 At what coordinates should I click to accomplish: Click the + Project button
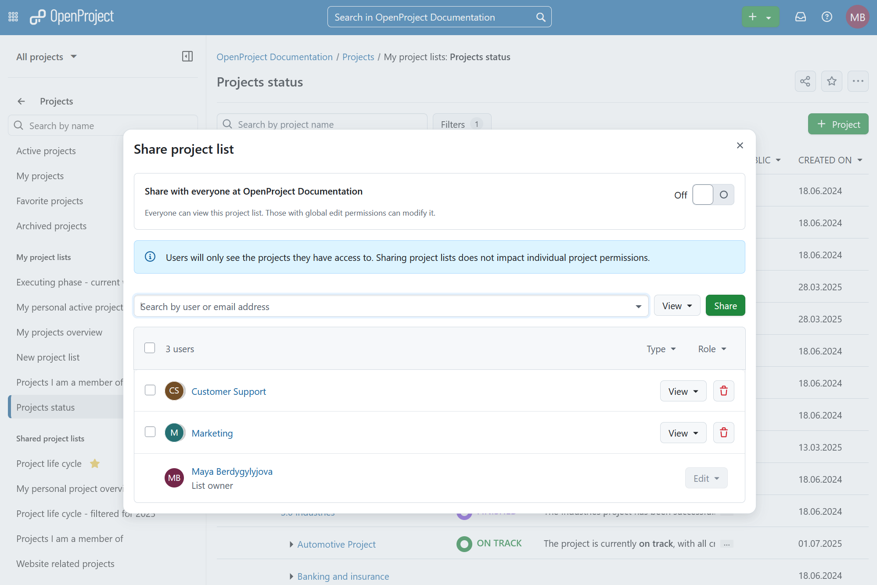coord(838,124)
